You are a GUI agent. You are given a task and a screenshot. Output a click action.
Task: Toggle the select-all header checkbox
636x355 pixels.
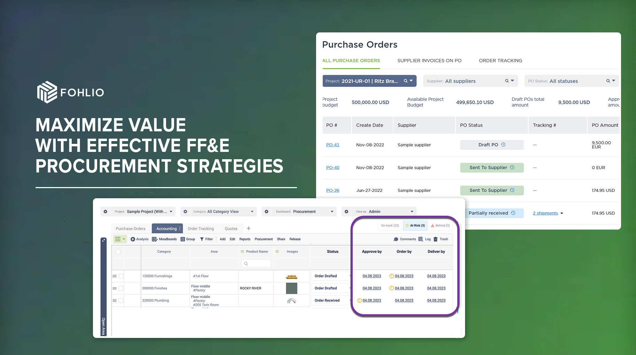[x=118, y=252]
